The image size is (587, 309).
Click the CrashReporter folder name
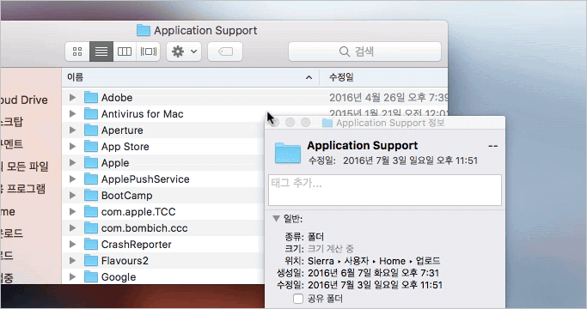(137, 245)
